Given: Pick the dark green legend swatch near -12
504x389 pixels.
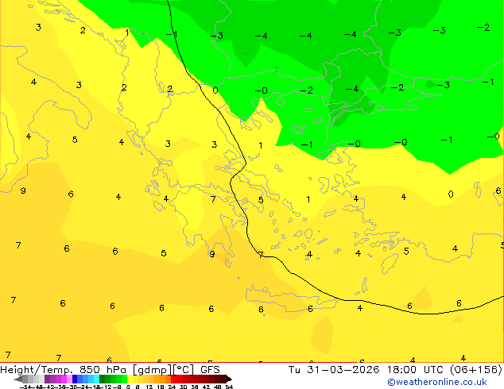Looking at the screenshot, I should click(103, 379).
